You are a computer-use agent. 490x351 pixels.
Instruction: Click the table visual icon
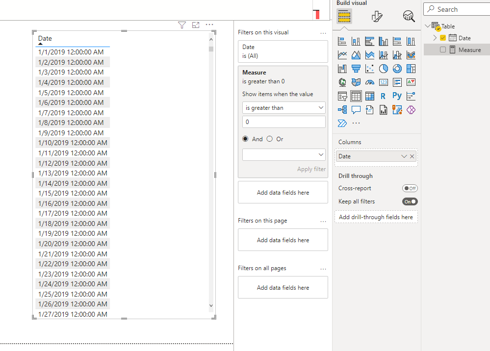(356, 96)
